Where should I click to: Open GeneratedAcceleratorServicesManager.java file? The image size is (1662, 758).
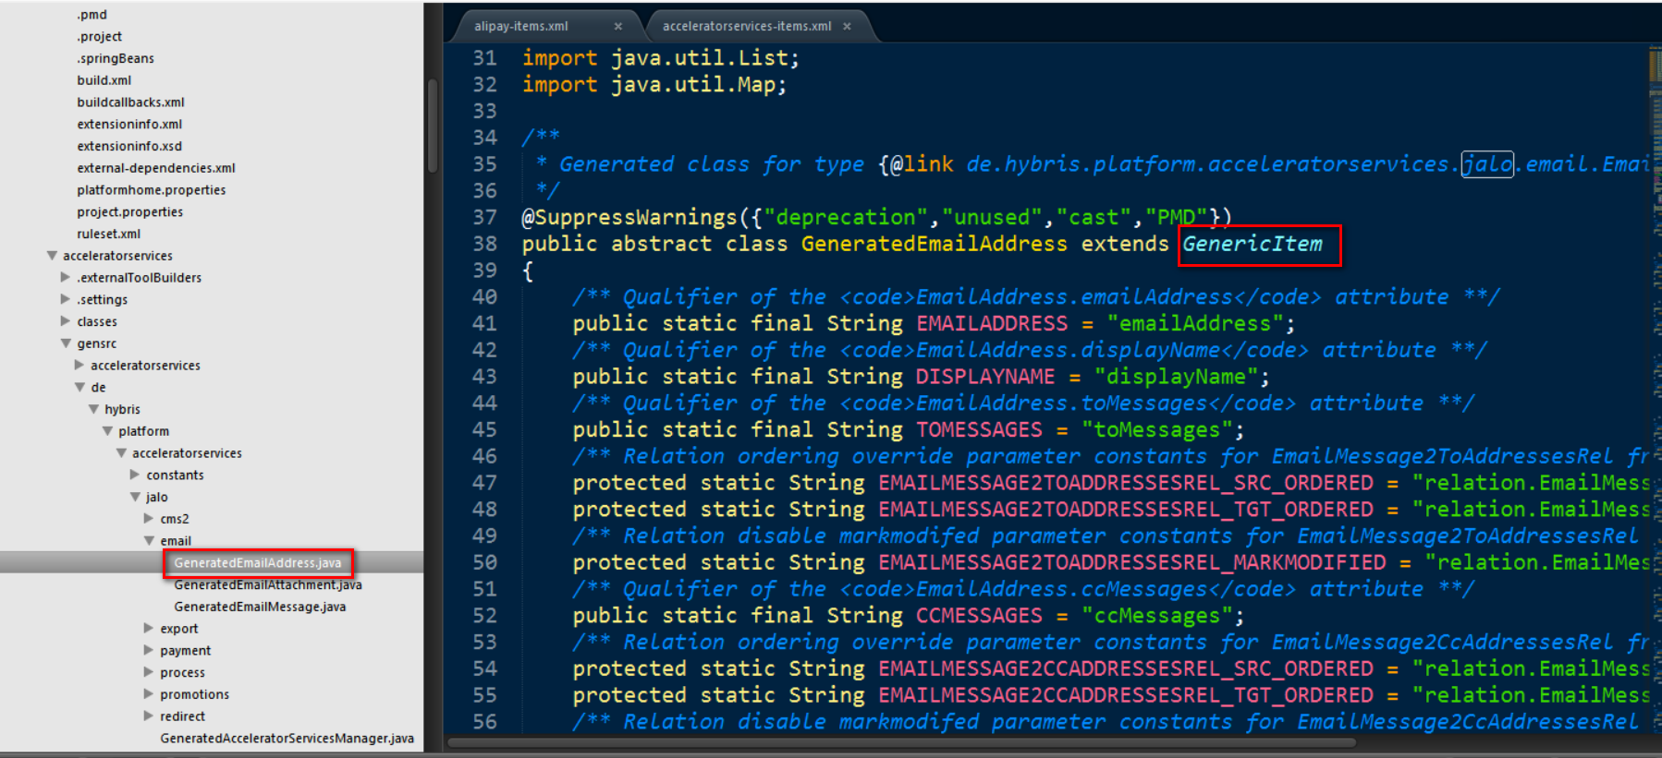click(287, 739)
